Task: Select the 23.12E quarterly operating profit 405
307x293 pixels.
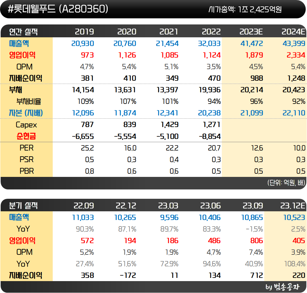Action: 299,241
